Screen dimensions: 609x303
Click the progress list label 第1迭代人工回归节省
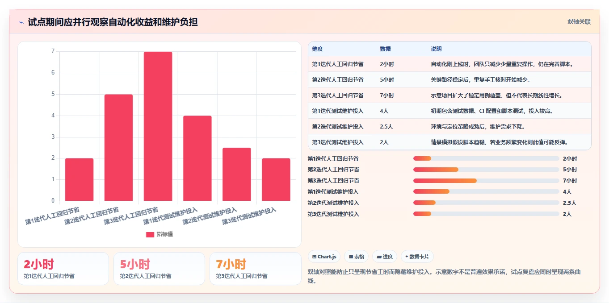click(x=333, y=158)
